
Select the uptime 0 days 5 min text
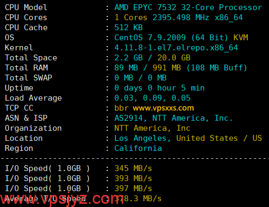pyautogui.click(x=159, y=88)
